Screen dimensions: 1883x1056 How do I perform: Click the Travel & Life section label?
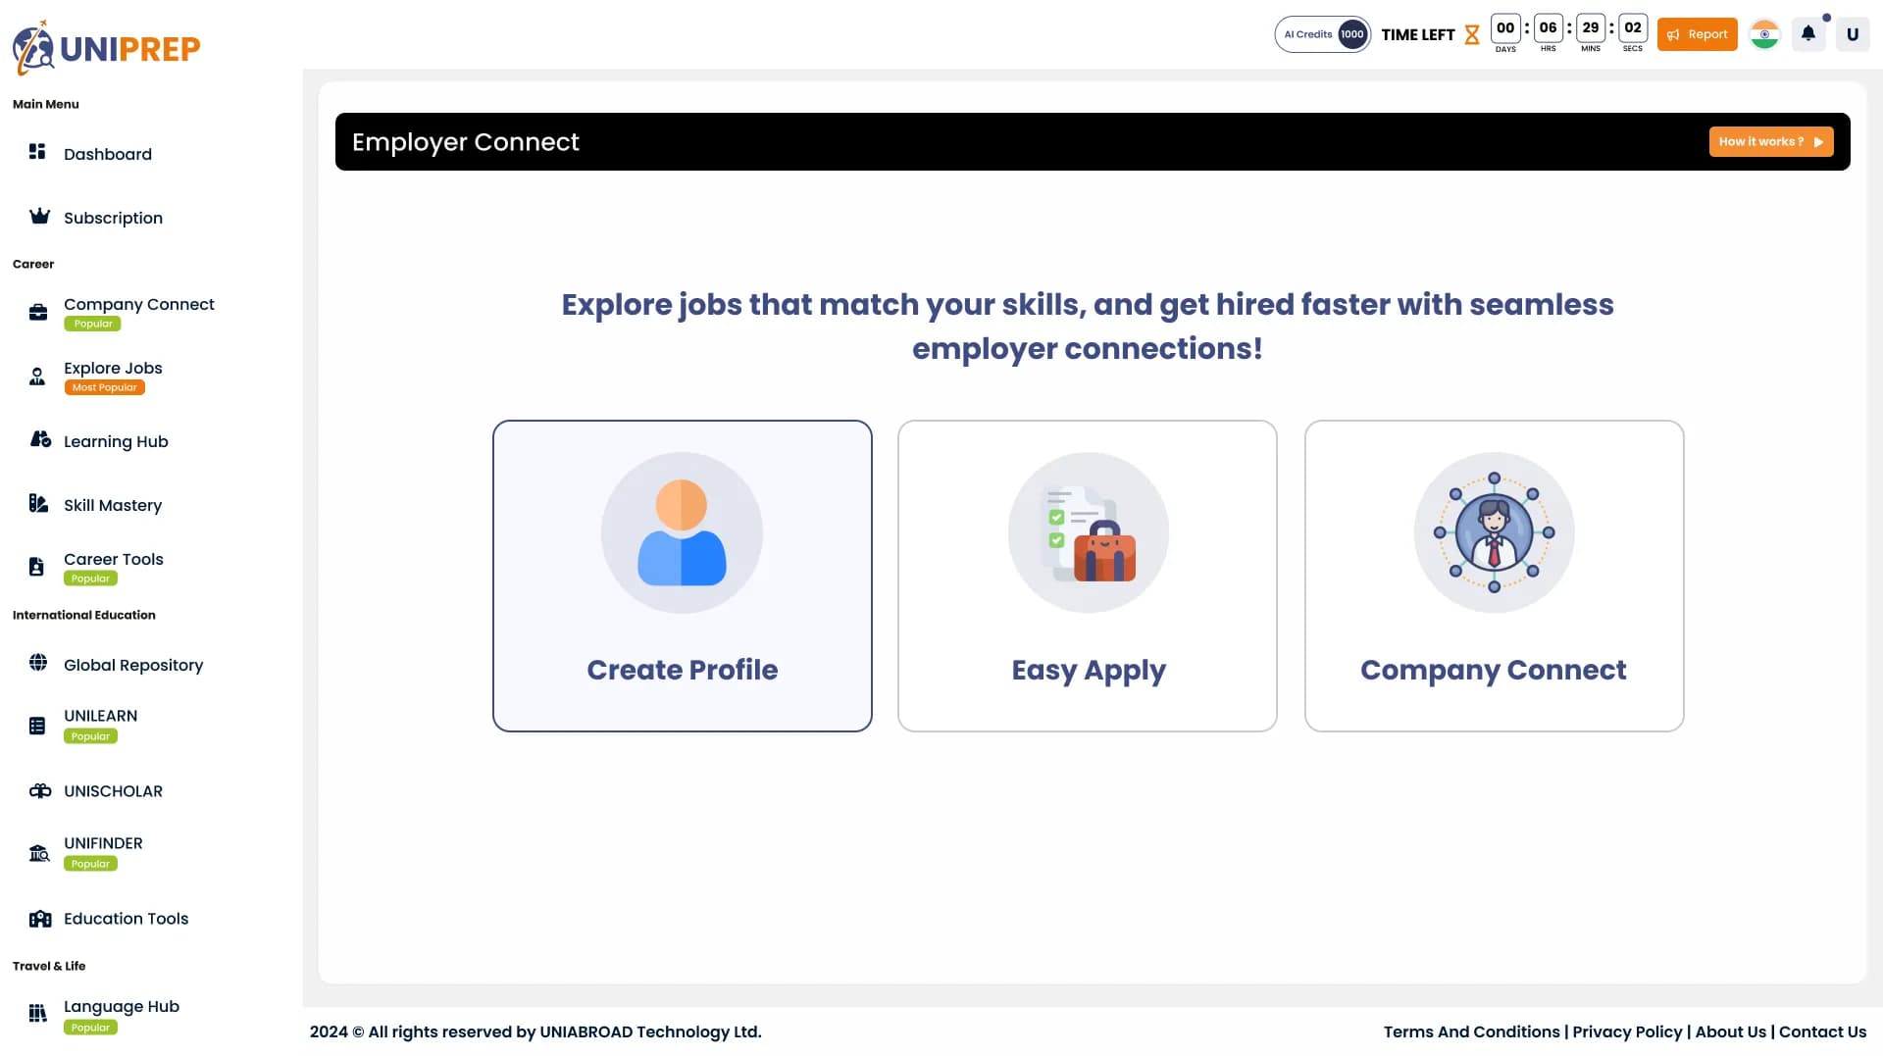pyautogui.click(x=49, y=966)
